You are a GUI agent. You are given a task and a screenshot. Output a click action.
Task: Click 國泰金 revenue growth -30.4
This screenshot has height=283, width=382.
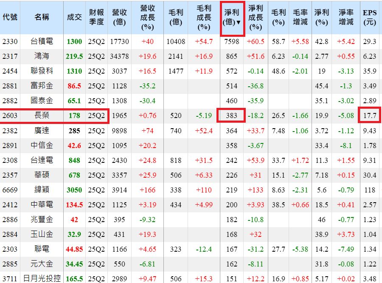pyautogui.click(x=147, y=101)
